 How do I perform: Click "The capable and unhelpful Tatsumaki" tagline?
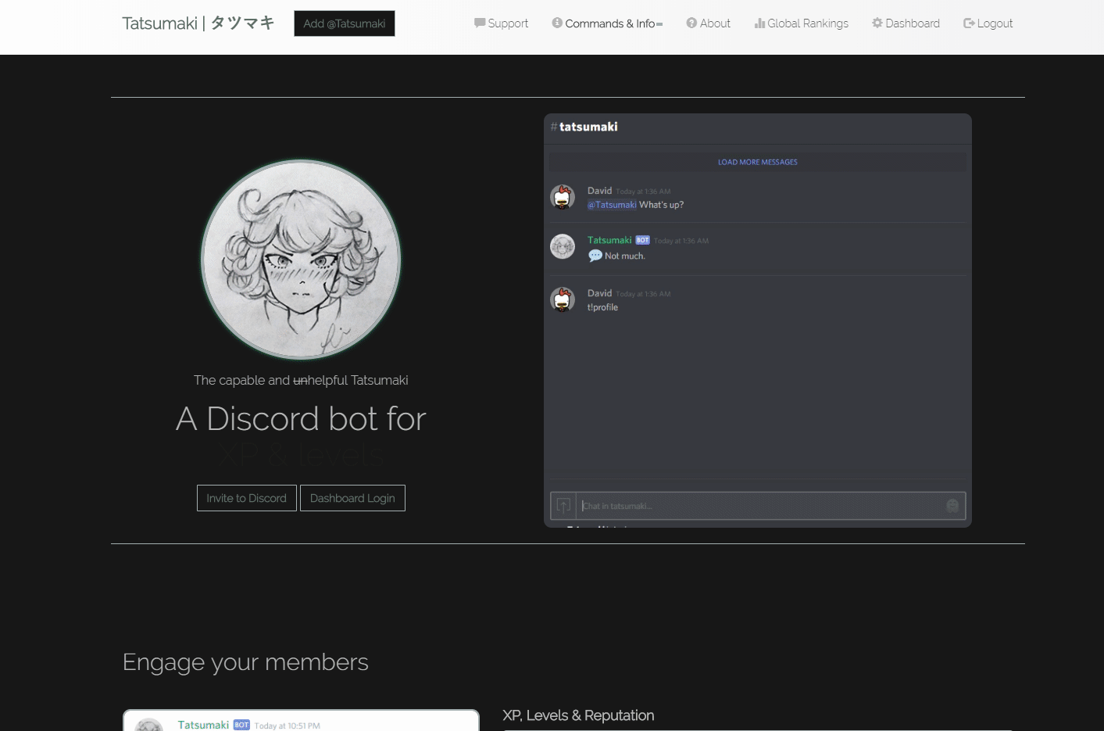(301, 380)
